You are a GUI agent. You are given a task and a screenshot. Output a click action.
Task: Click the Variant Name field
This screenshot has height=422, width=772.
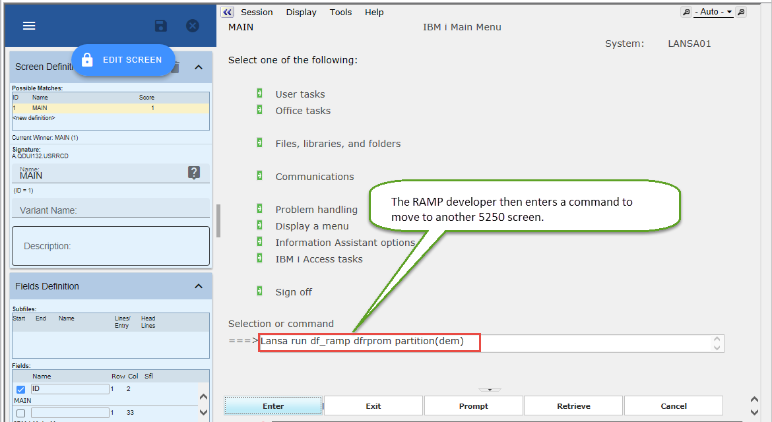coord(111,208)
